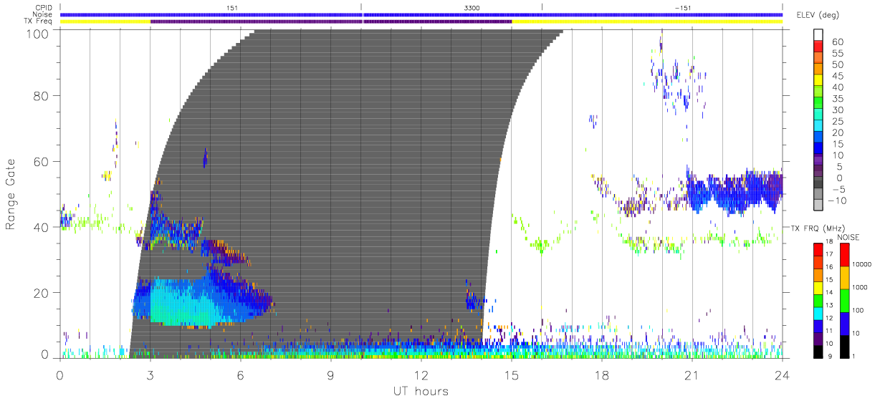Click the 40 tick on Range Gate axis

(x=42, y=227)
